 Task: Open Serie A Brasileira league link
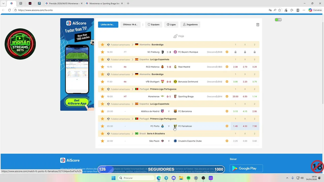coord(156,133)
